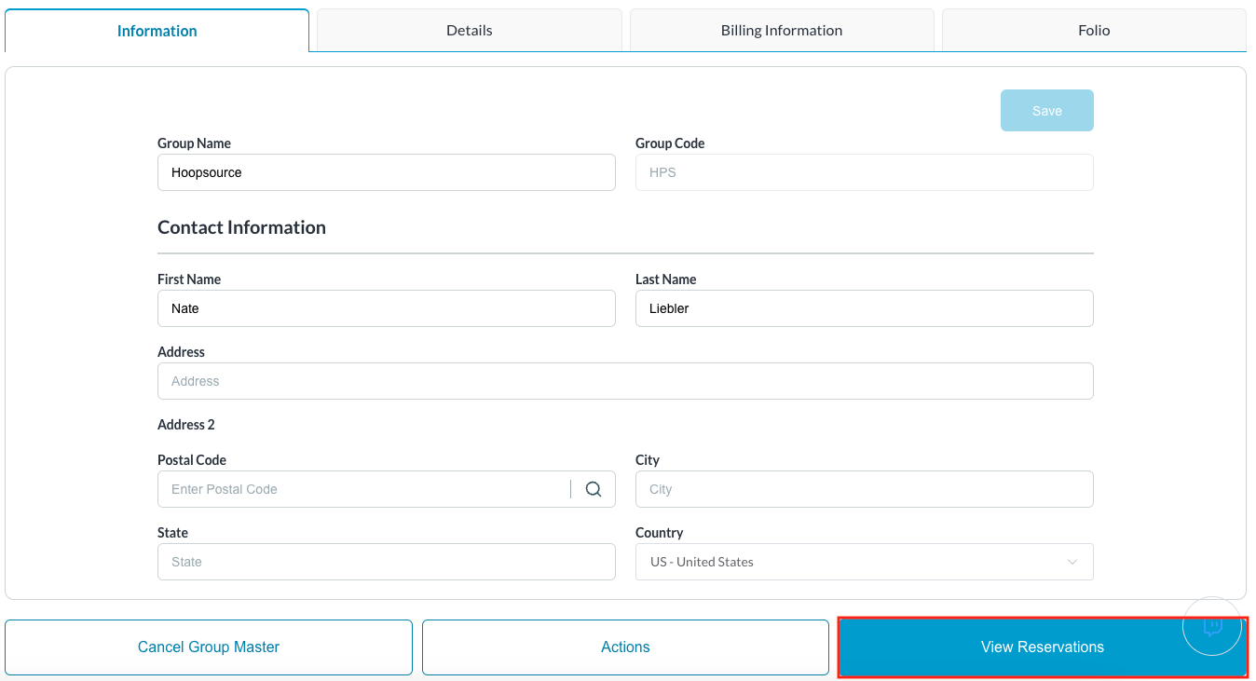This screenshot has width=1256, height=681.
Task: Click the State input field
Action: (x=386, y=562)
